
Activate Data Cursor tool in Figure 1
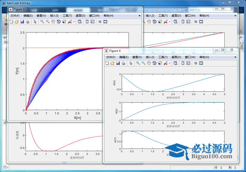pos(64,22)
